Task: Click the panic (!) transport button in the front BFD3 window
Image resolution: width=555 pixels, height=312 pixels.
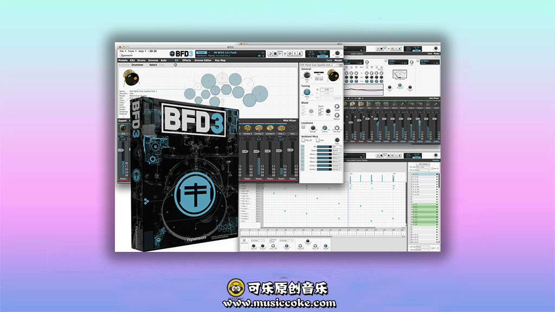Action: (295, 54)
